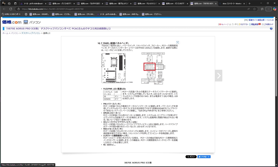Click the X870E AORUS PRO ICE側 caption
This screenshot has width=278, height=167.
(x=138, y=163)
